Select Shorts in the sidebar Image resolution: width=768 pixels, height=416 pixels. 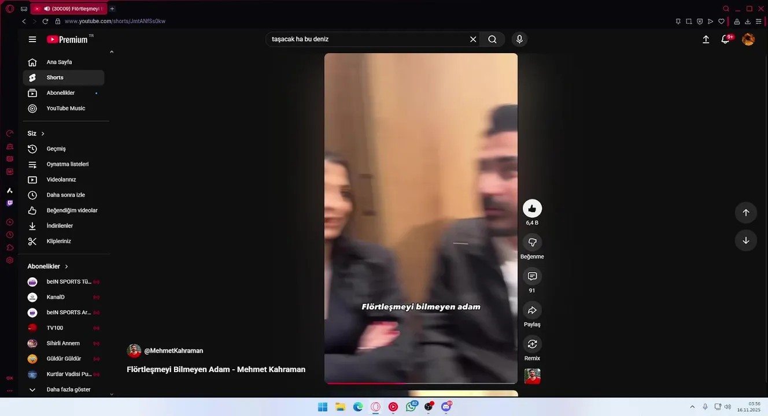(64, 77)
